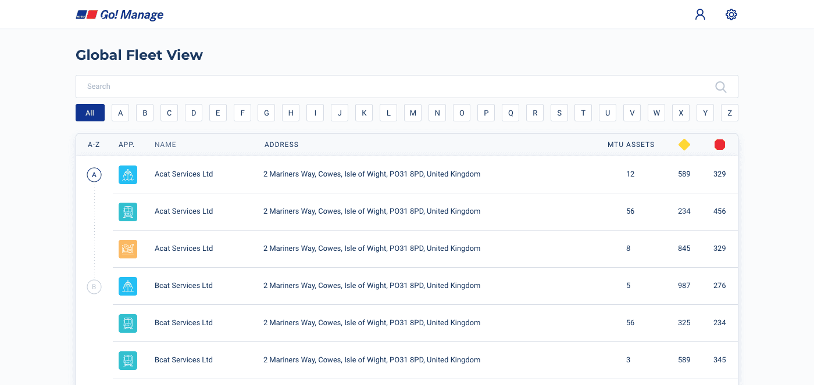This screenshot has width=814, height=385.
Task: Filter by letter O
Action: pyautogui.click(x=462, y=113)
